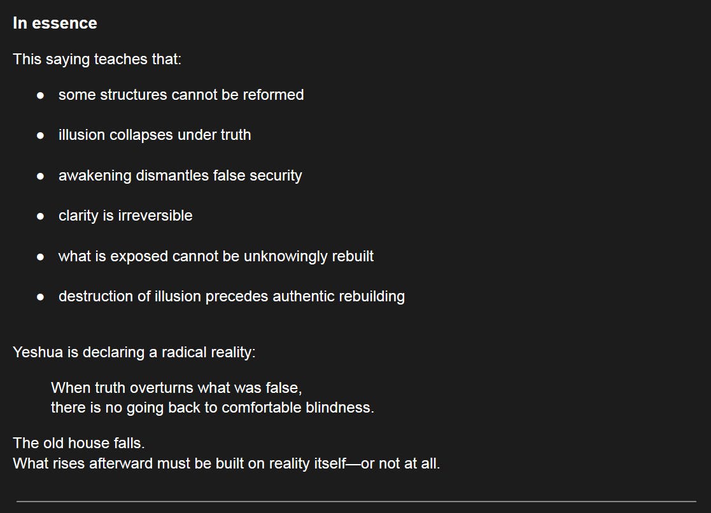Screen dimensions: 711x513
Task: Click "what is exposed cannot be unknowingly rebuilt"
Action: tap(216, 256)
